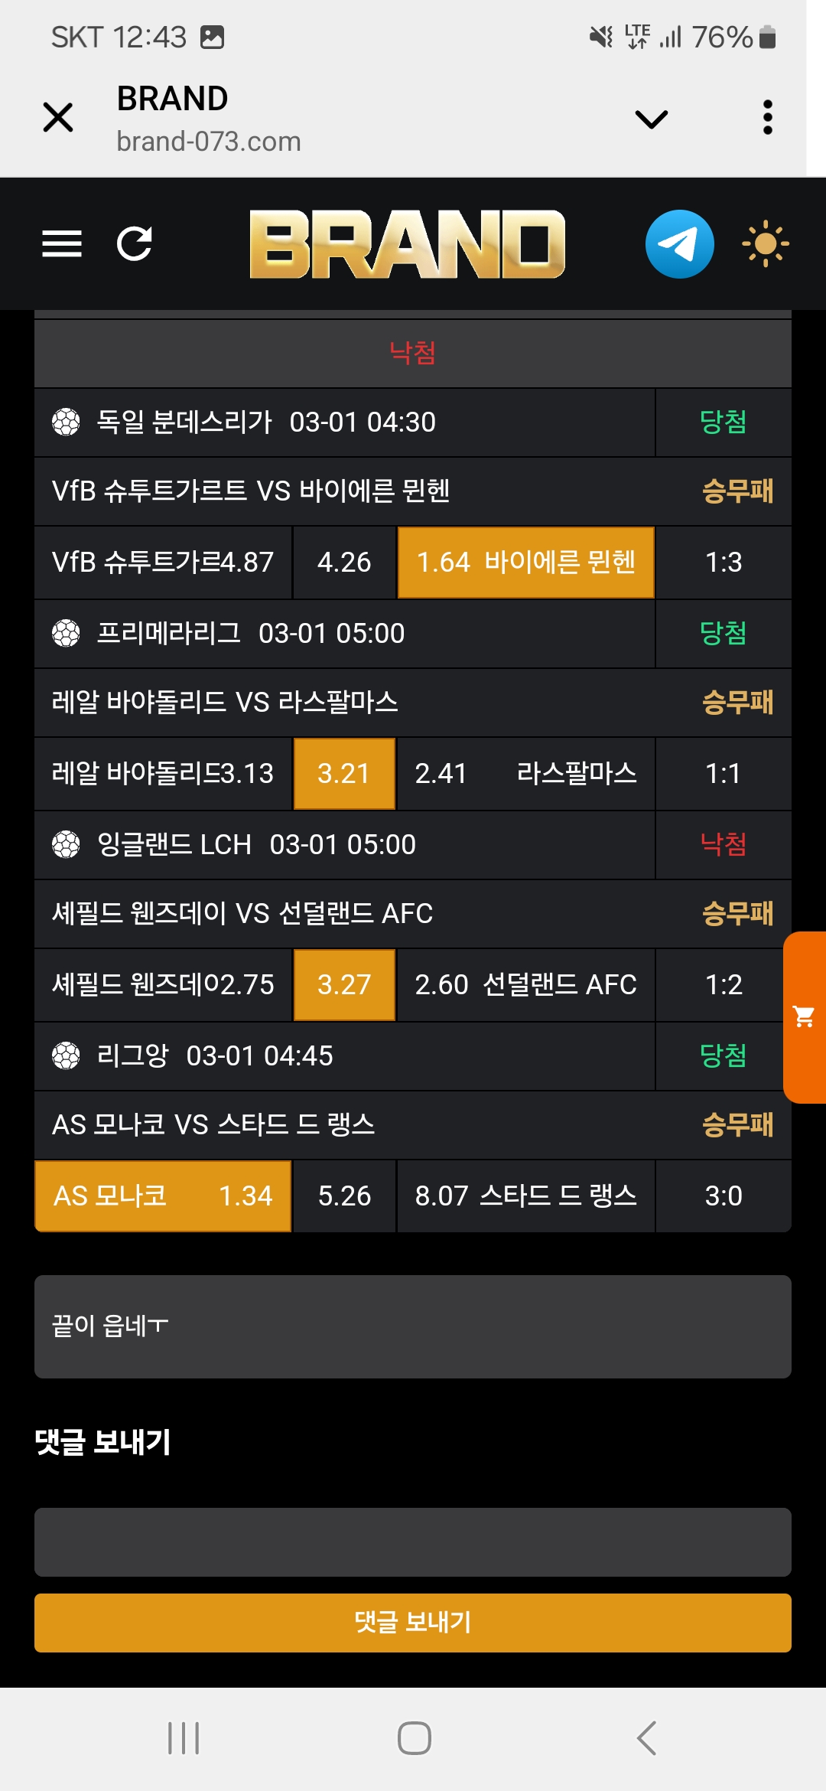Click the comment text input field
The height and width of the screenshot is (1791, 826).
point(413,1541)
